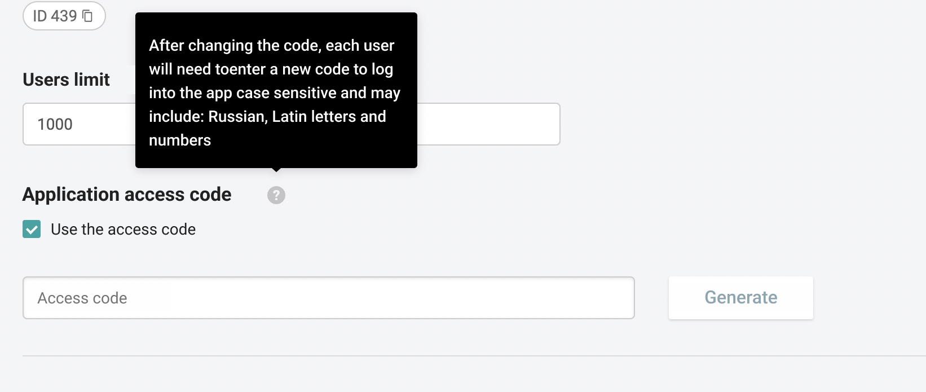Dismiss the black tooltip about changing the code
This screenshot has width=926, height=392.
click(x=276, y=90)
